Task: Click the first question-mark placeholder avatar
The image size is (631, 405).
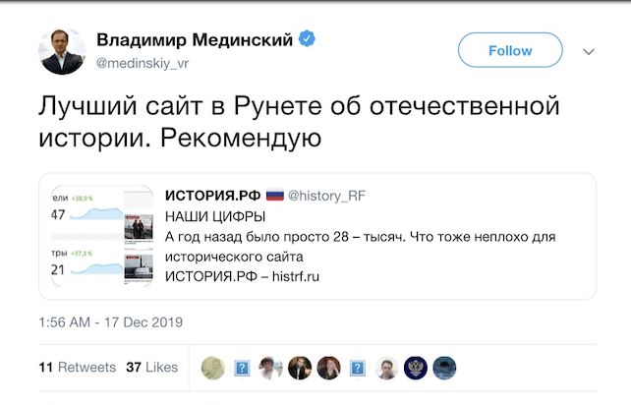Action: [242, 368]
